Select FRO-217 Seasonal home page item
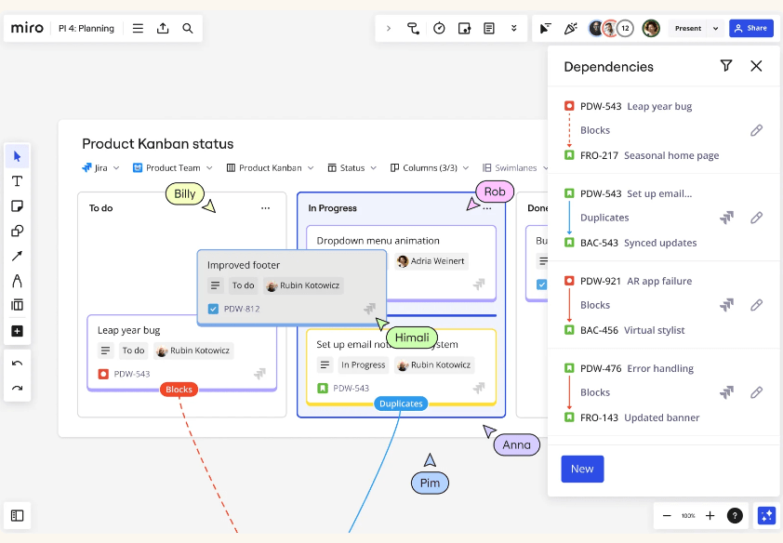The image size is (783, 543). [x=649, y=155]
